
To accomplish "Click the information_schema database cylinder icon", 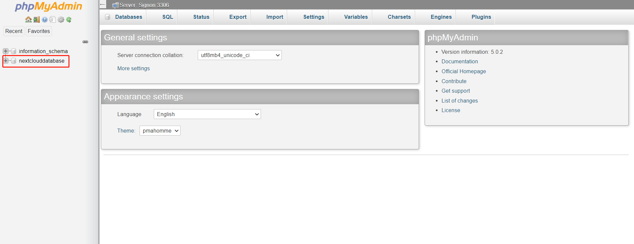I will point(14,51).
